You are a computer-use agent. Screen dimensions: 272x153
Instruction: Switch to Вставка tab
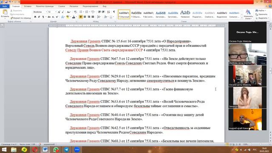point(28,6)
